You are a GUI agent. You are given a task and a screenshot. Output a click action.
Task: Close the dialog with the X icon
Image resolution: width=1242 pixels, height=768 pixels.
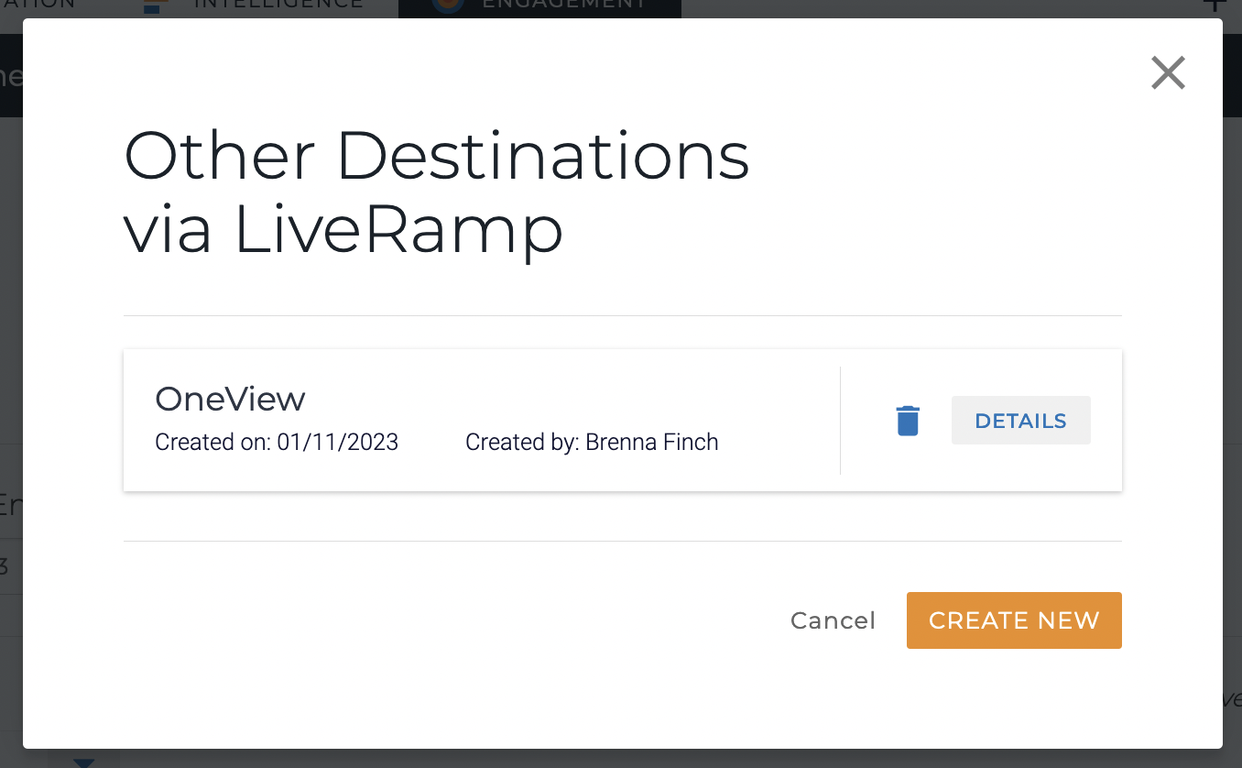(x=1169, y=72)
